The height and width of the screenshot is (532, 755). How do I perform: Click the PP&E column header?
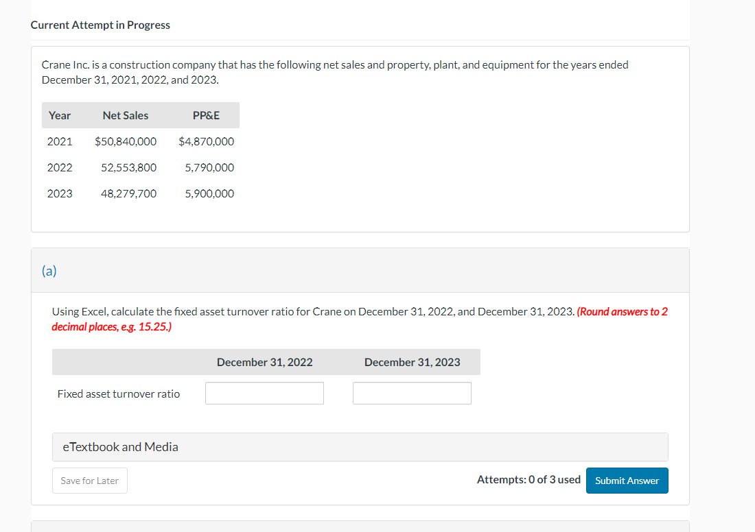[x=206, y=115]
